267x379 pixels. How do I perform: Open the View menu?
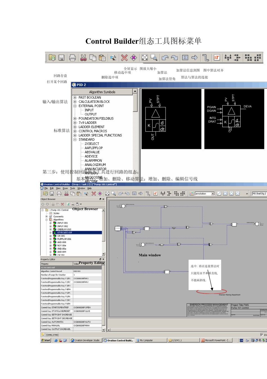tap(58, 188)
